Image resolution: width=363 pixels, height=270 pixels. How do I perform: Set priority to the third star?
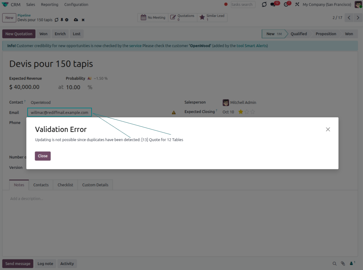[x=252, y=112]
